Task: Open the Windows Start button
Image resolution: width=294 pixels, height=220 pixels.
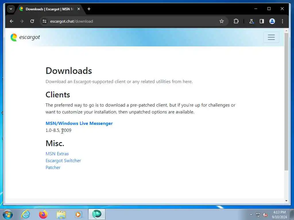Action: point(8,214)
